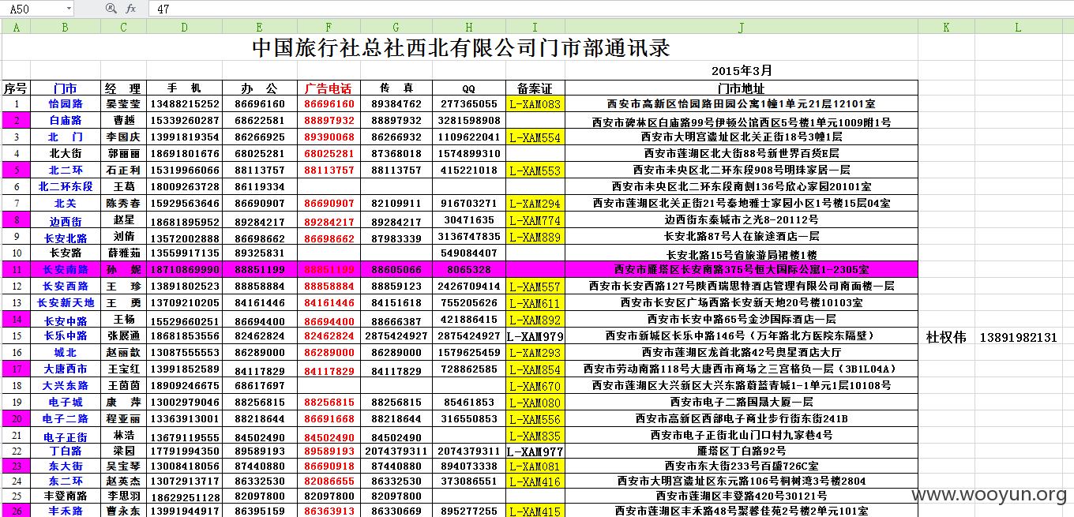Click QQ number cell 277365055
Image resolution: width=1074 pixels, height=517 pixels.
[469, 103]
